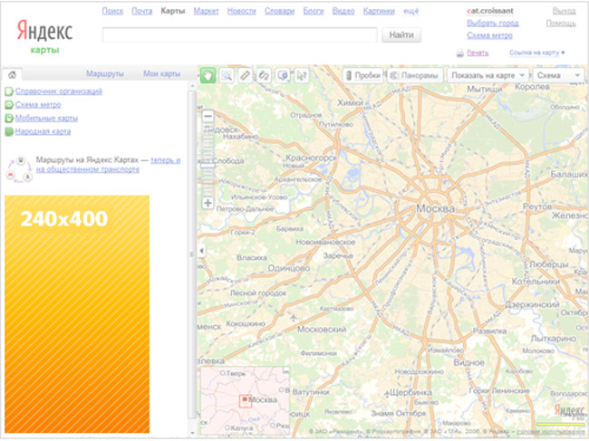Click the Видное label on map
The image size is (589, 441).
point(468,362)
